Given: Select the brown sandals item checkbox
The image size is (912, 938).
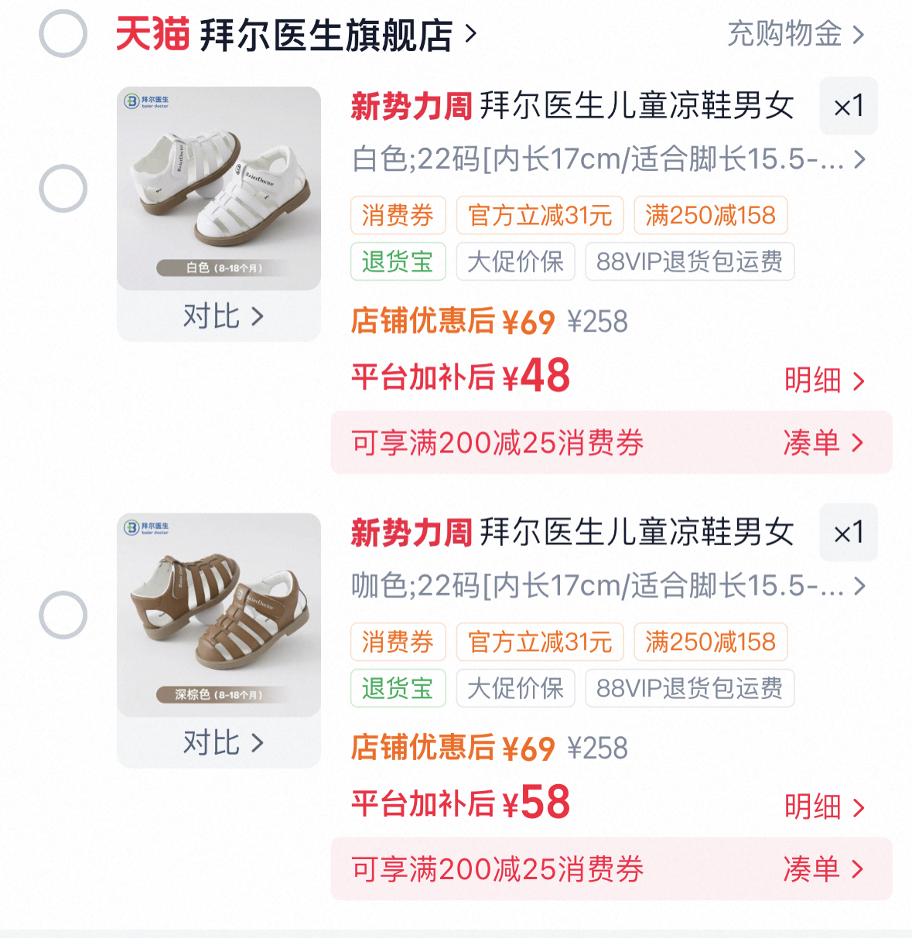Looking at the screenshot, I should pyautogui.click(x=63, y=615).
